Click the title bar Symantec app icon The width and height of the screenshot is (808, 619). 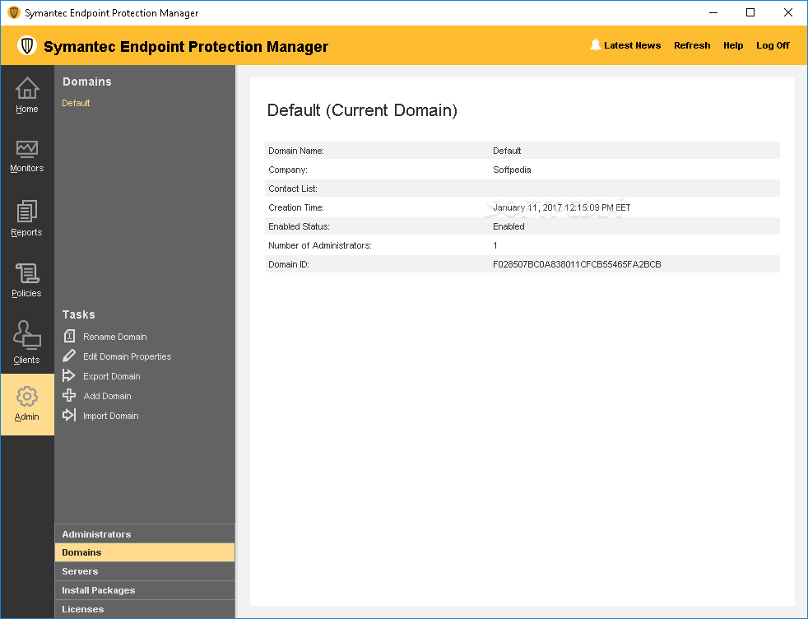point(14,12)
